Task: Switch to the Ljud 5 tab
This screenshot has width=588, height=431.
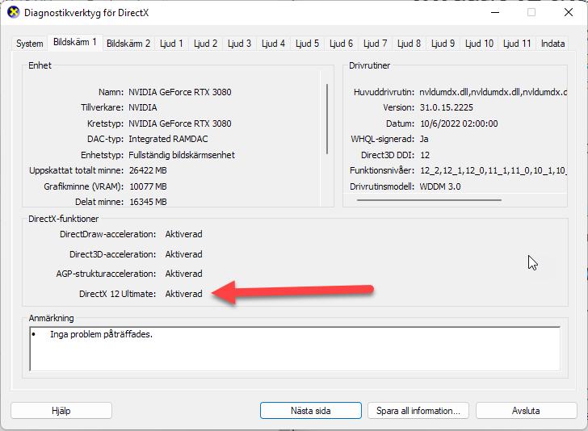Action: coord(307,44)
